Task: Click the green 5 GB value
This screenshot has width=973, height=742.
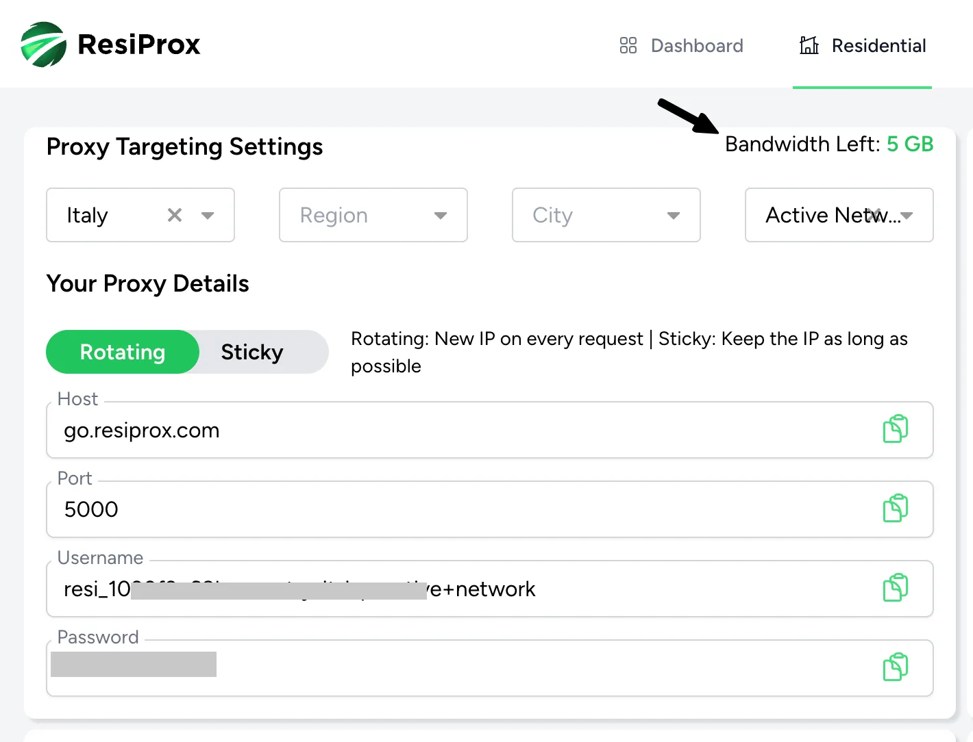Action: [x=911, y=144]
